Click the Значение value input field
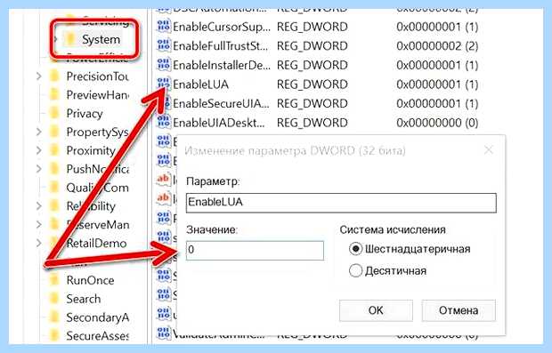The height and width of the screenshot is (353, 552). pyautogui.click(x=255, y=251)
